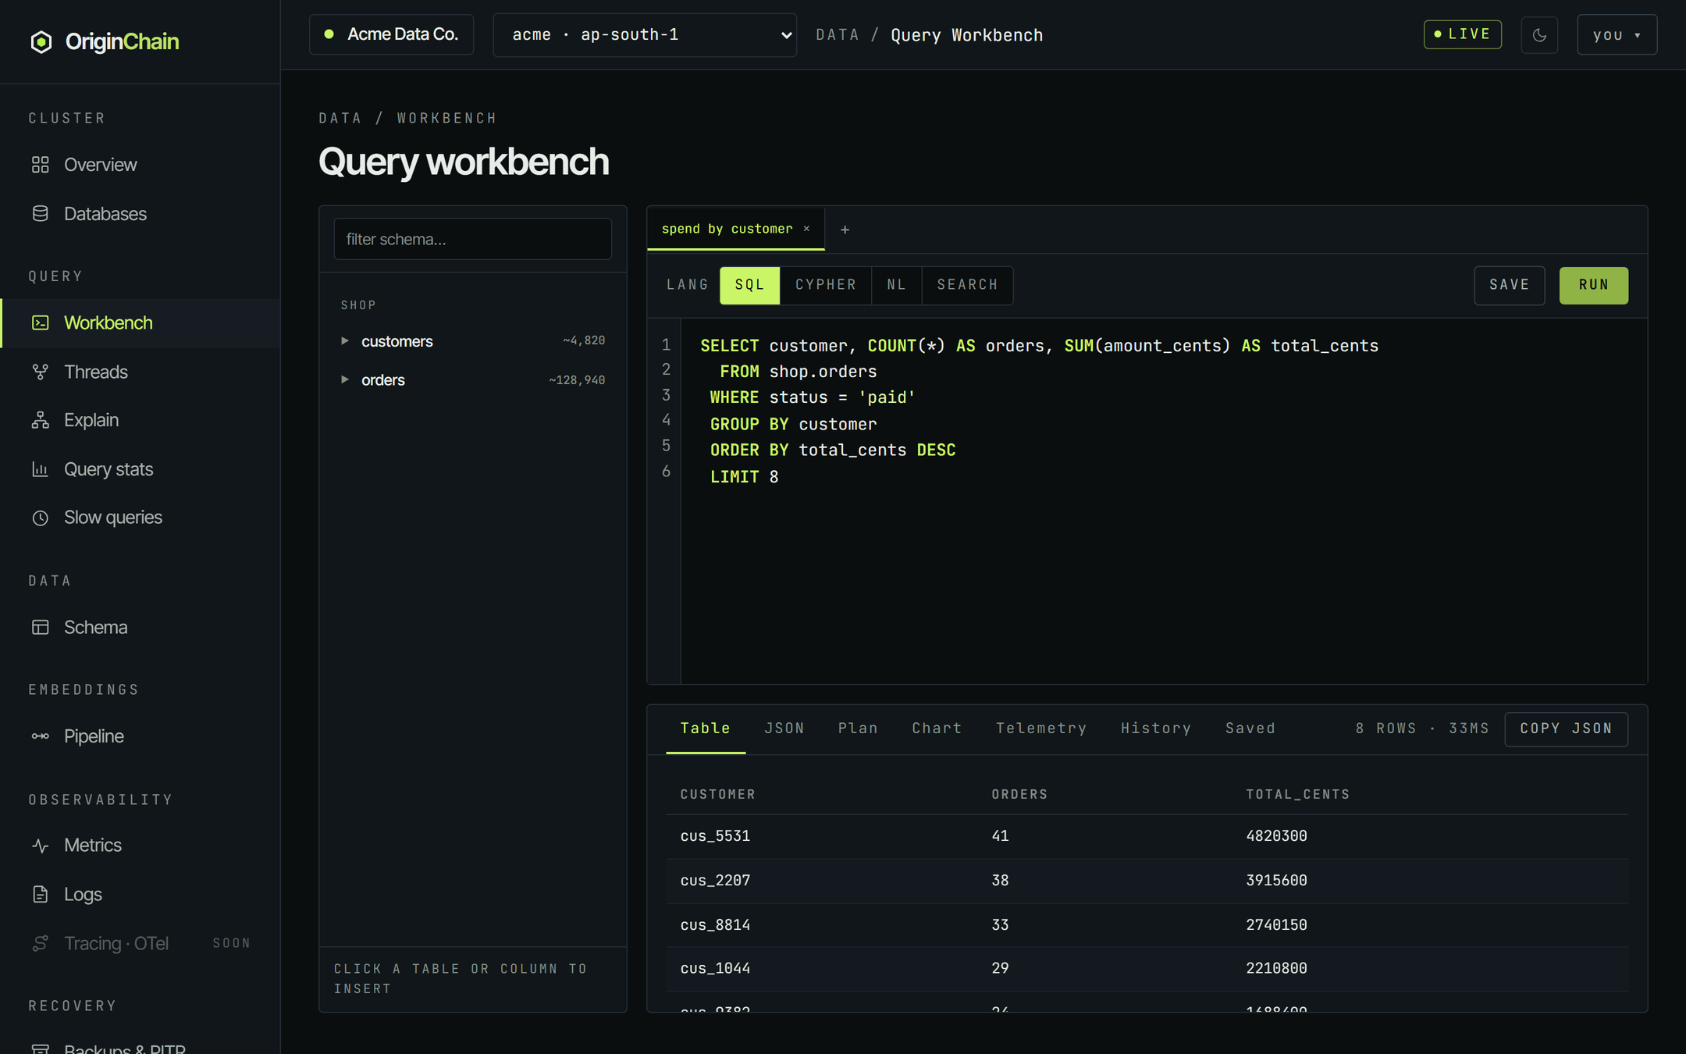Close the 'spend by customer' query tab
Viewport: 1686px width, 1054px height.
click(x=806, y=229)
